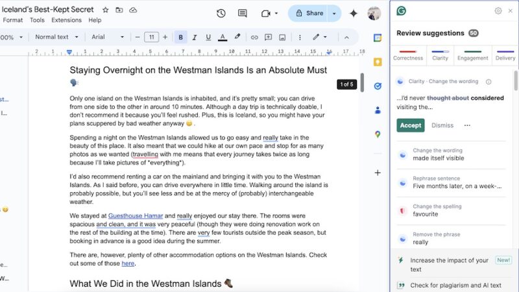Decrease font size with minus button

pos(138,37)
